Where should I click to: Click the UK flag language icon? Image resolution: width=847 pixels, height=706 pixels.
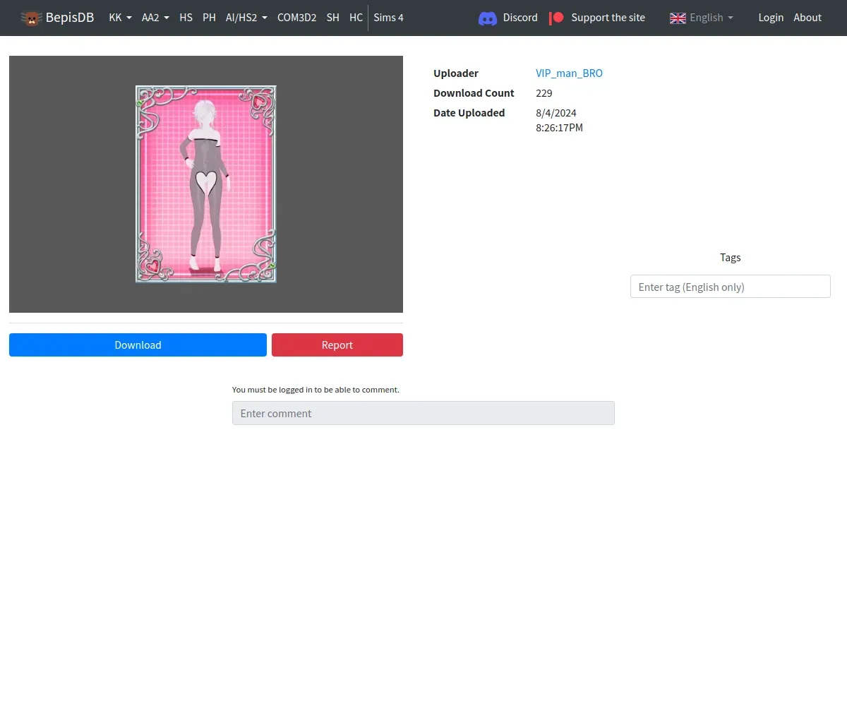click(x=678, y=18)
